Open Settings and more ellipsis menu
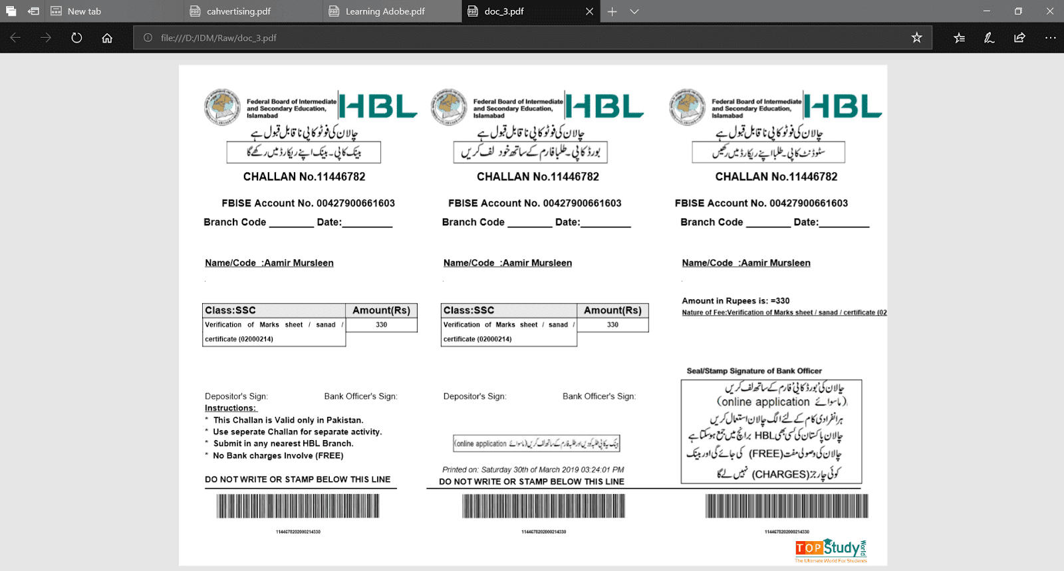Viewport: 1064px width, 571px height. (x=1050, y=38)
